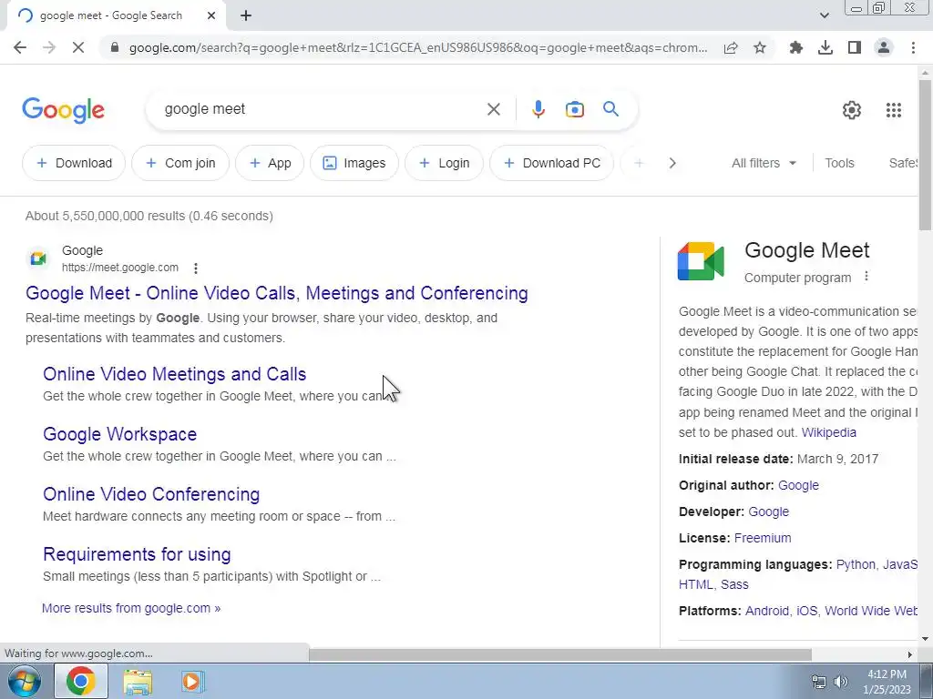Click the Google logo

(x=63, y=110)
